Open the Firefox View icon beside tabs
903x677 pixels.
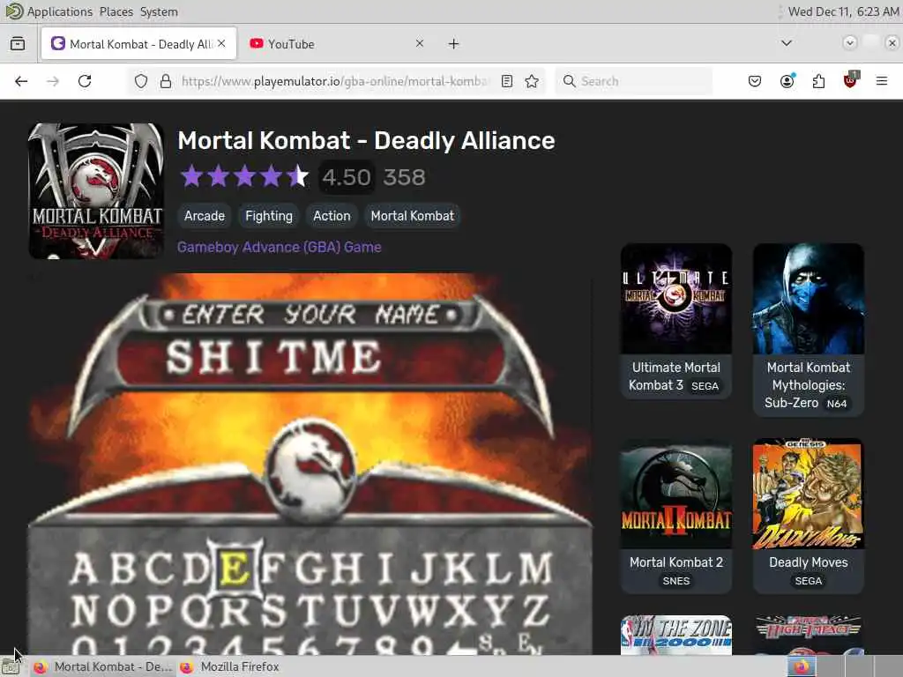(18, 44)
